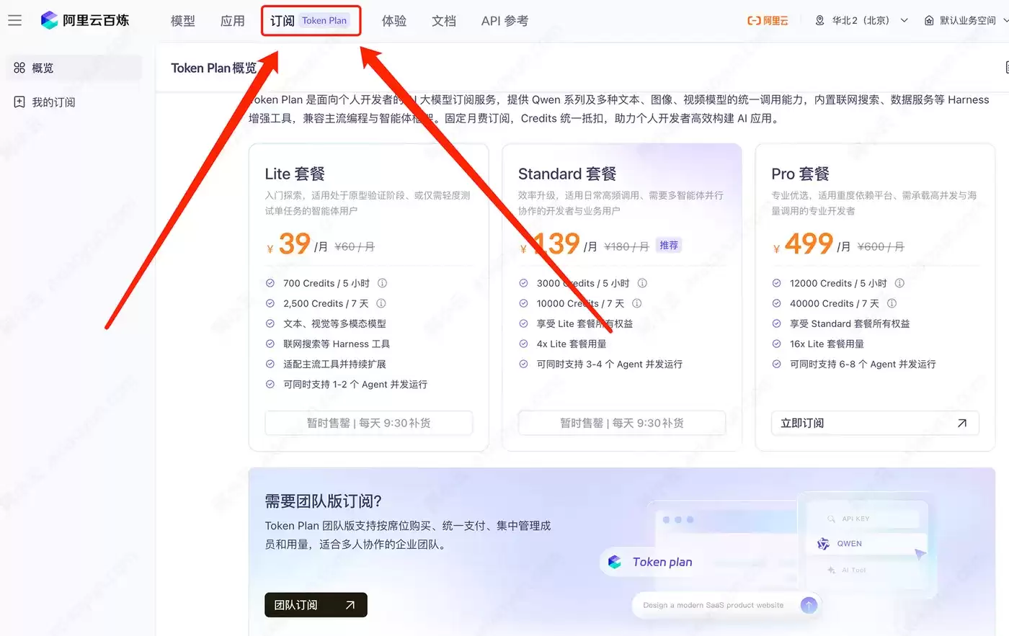Screen dimensions: 1009x636
Task: Click info icon beside 700 Credits / 5 小时
Action: (x=383, y=283)
